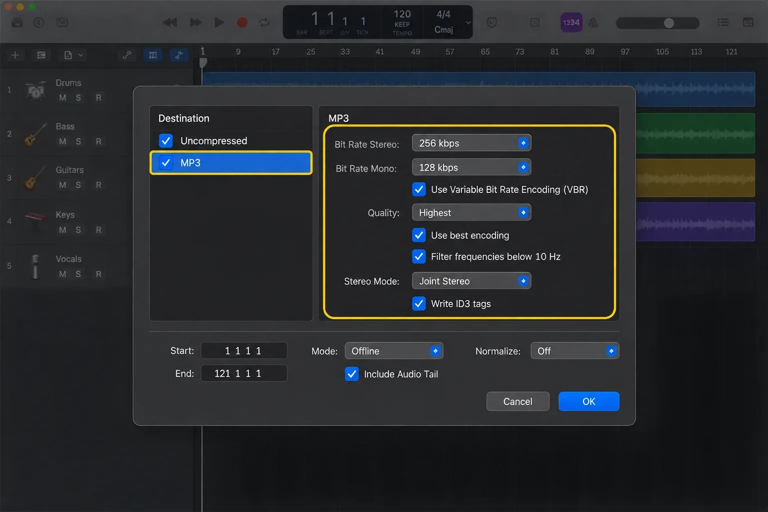Open the dropdown chevron next to the page icon
The width and height of the screenshot is (768, 512).
80,55
